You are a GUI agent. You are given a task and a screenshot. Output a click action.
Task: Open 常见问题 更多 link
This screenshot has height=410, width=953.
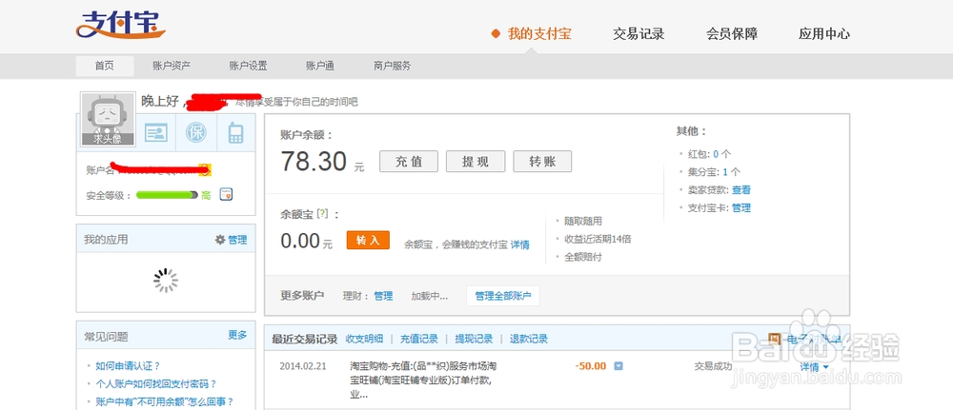point(237,335)
